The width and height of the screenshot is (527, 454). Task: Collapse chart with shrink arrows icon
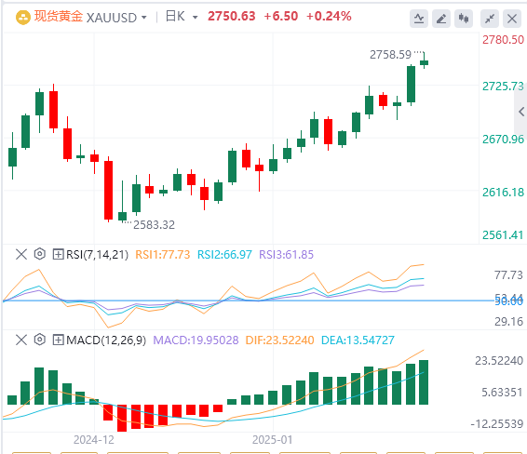pyautogui.click(x=490, y=19)
